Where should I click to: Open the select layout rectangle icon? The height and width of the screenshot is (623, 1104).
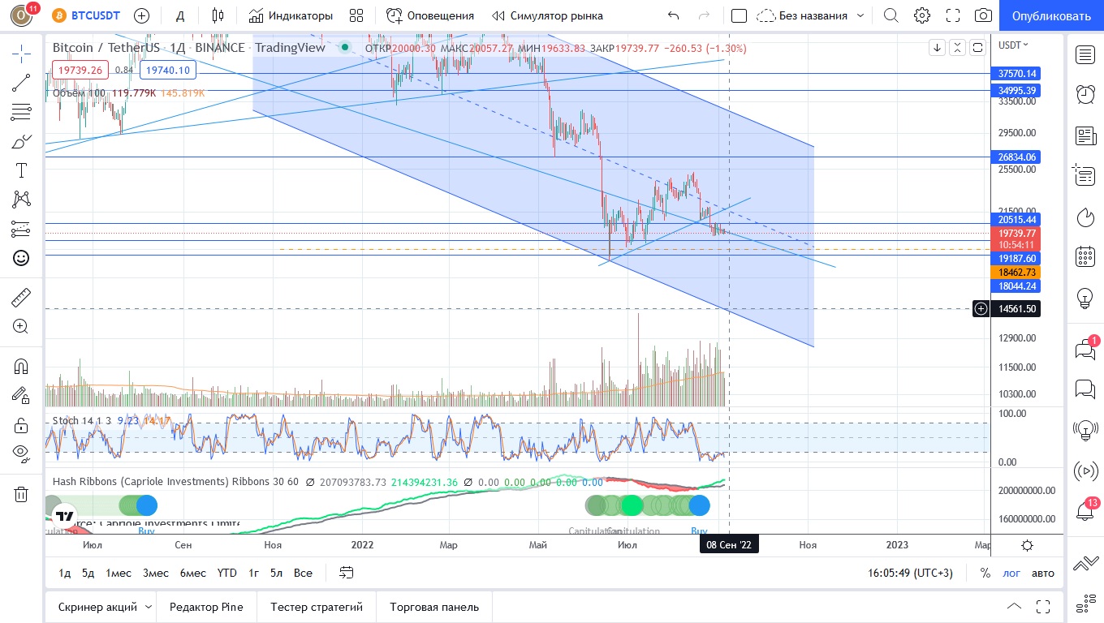click(739, 15)
